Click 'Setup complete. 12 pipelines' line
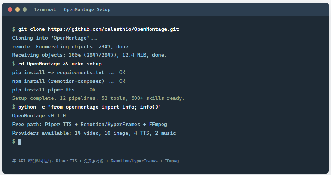 (98, 98)
